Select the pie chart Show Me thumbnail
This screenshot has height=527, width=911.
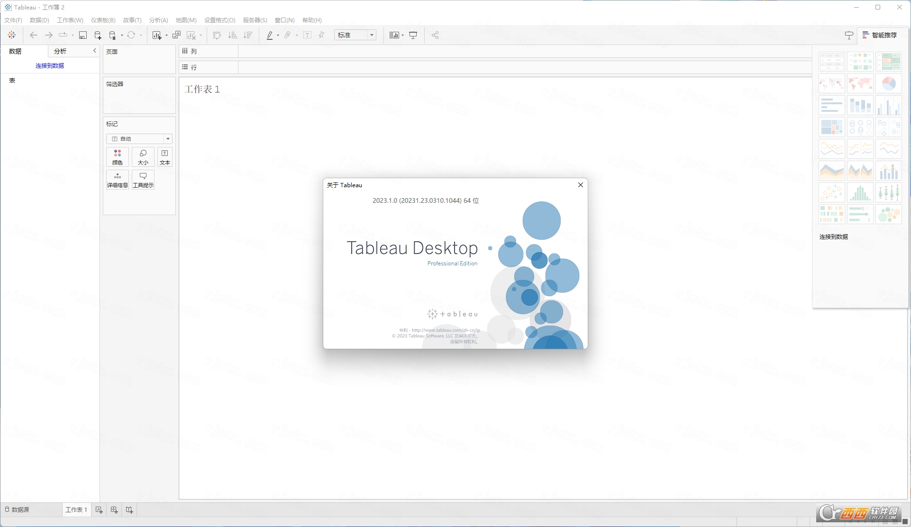[889, 83]
